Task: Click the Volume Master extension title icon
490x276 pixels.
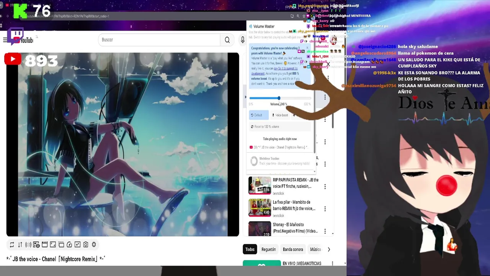Action: click(x=251, y=26)
